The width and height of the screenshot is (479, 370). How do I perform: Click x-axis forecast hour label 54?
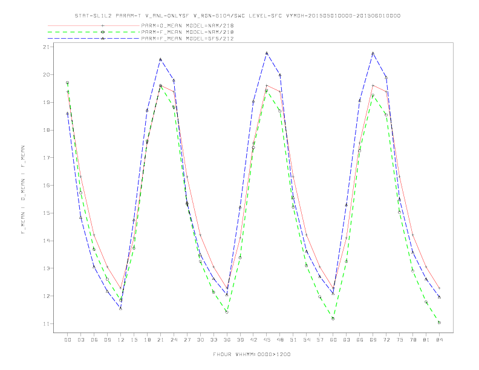coord(307,340)
